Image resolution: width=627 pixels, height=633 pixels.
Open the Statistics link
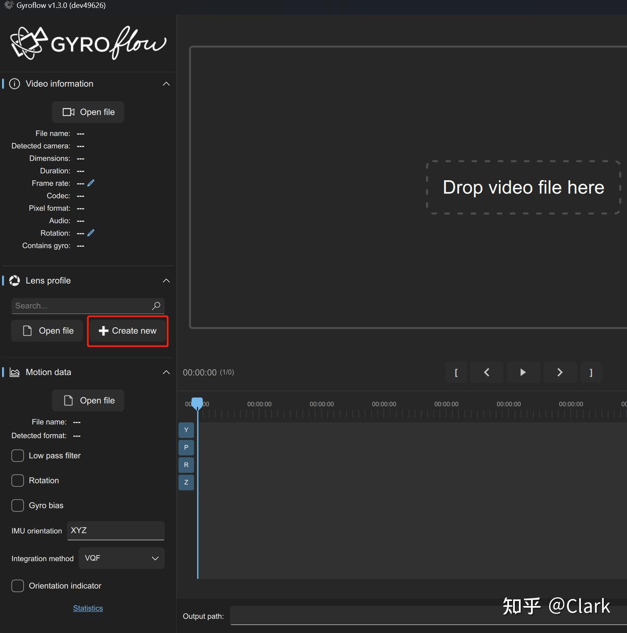tap(88, 608)
